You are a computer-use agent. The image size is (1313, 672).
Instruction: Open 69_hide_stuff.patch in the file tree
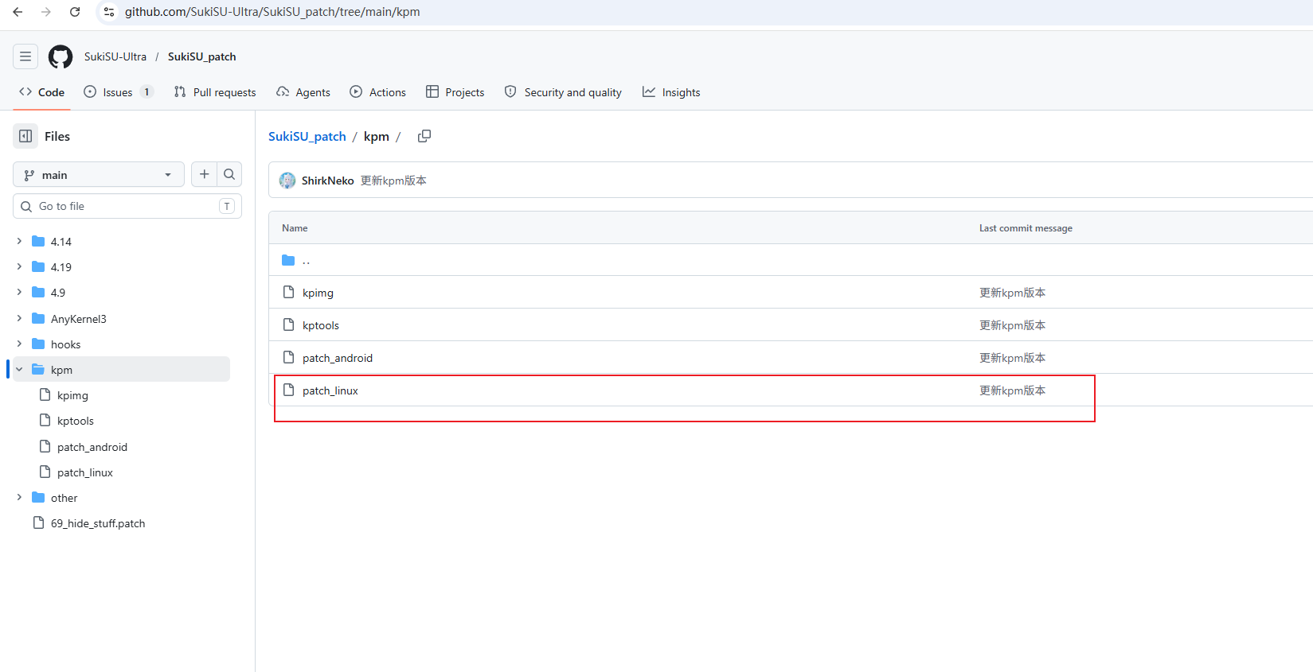tap(98, 523)
